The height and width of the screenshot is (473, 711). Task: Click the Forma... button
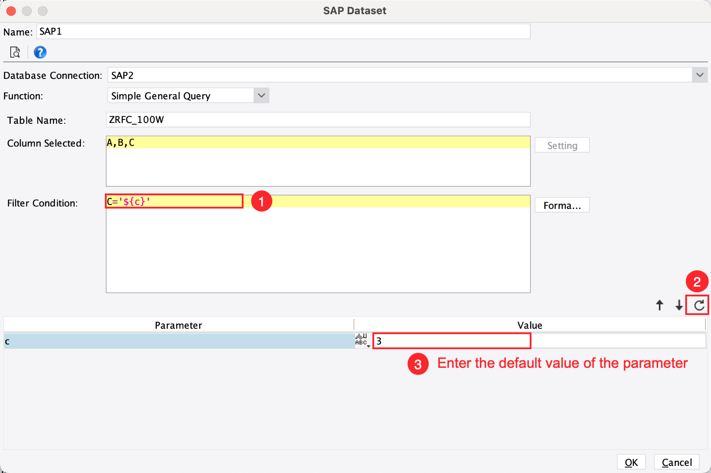(x=562, y=205)
